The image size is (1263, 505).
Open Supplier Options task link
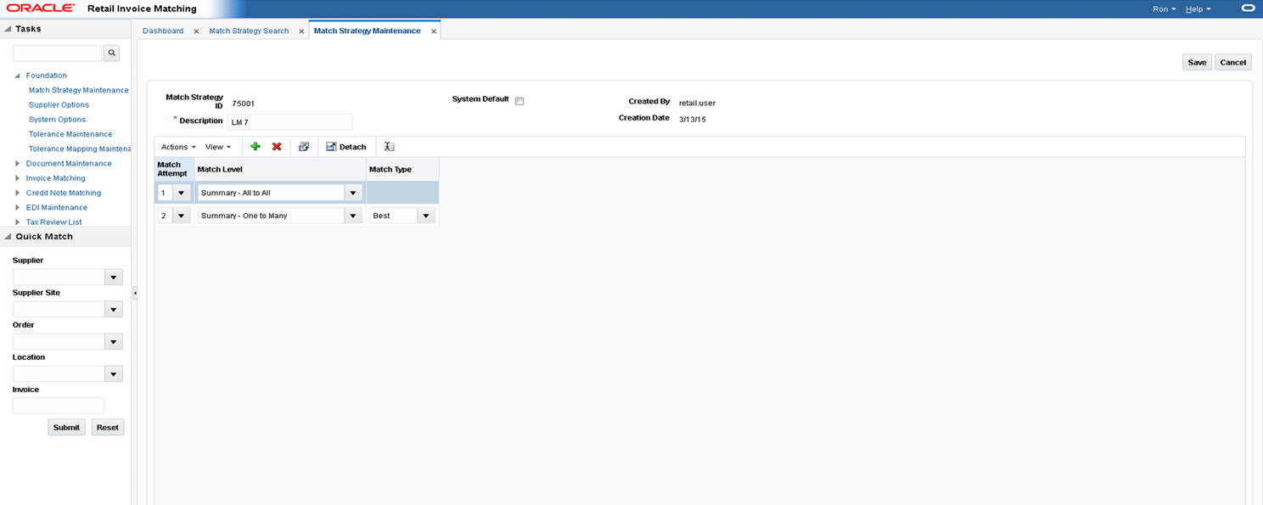59,104
